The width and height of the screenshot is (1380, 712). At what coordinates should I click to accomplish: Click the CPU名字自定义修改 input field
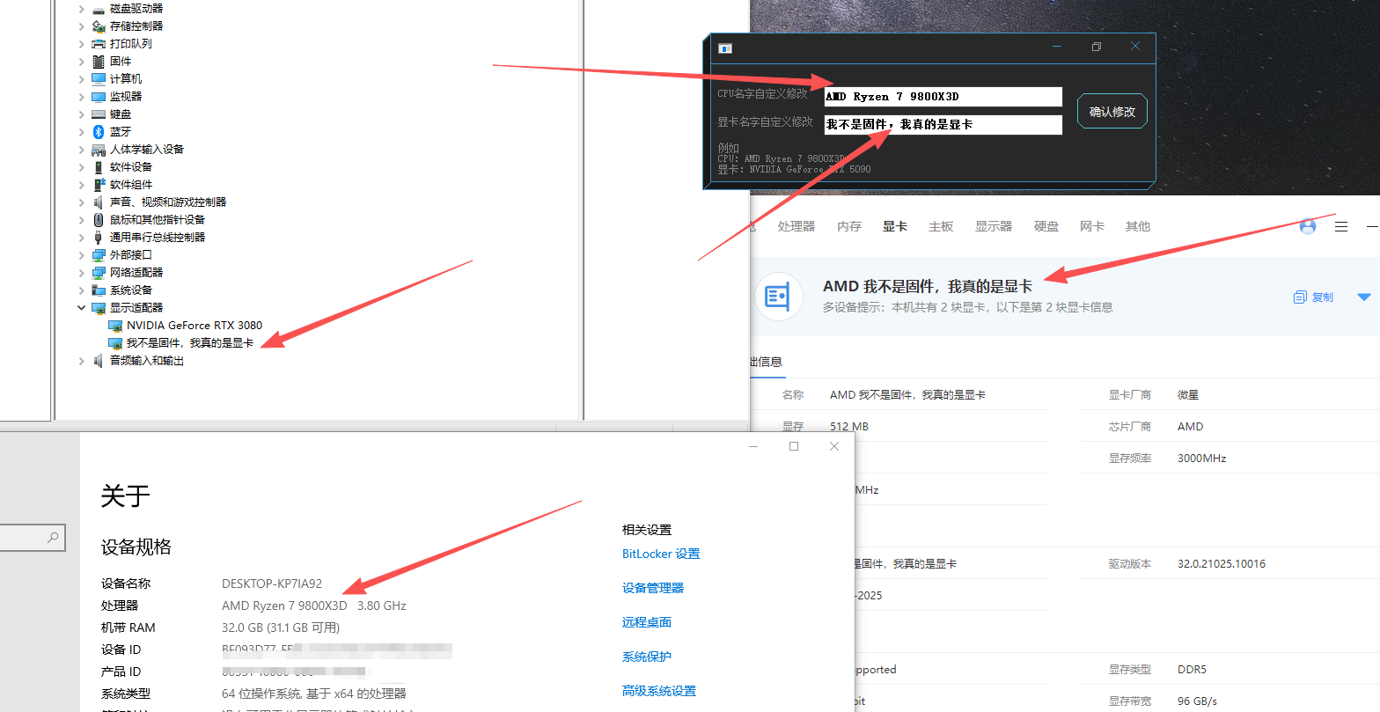pos(943,97)
